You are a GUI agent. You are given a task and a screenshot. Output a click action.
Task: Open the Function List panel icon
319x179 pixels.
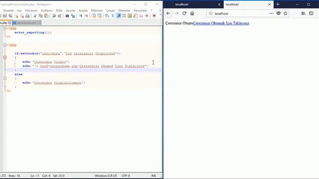[x=135, y=16]
